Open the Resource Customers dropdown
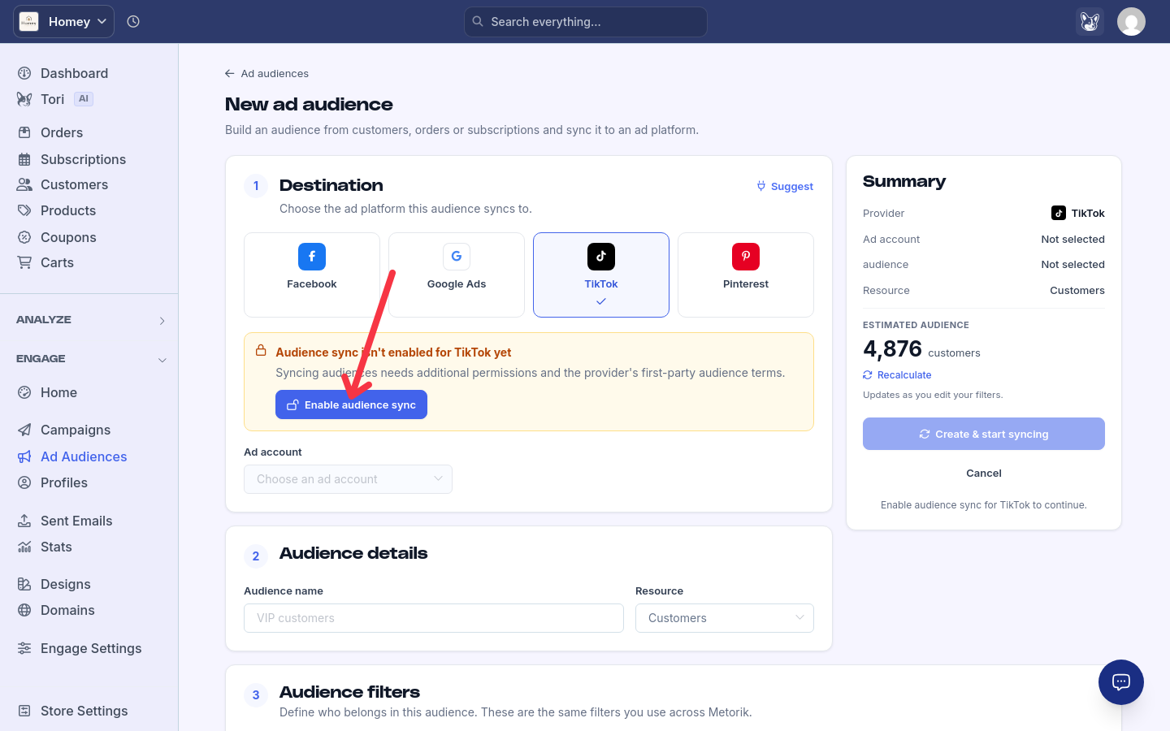Viewport: 1170px width, 731px height. tap(725, 618)
